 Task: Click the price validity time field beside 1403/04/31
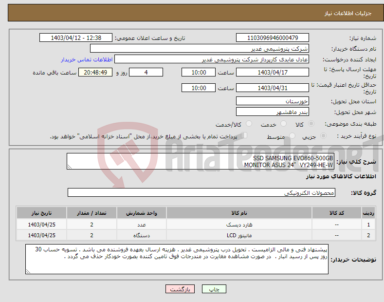(199, 88)
